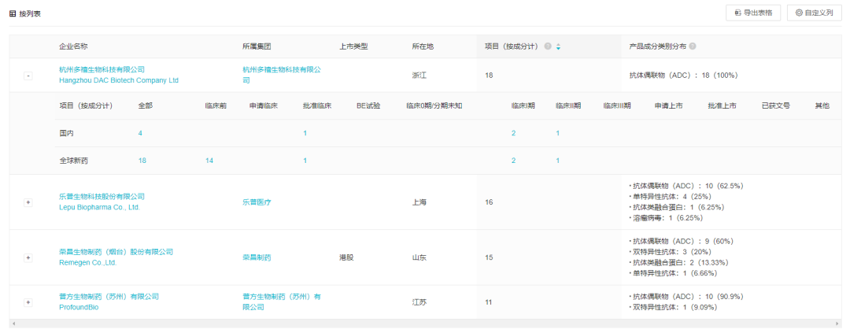Click the 申请上市 sub-table header
Viewport: 850px width, 333px height.
pyautogui.click(x=669, y=105)
